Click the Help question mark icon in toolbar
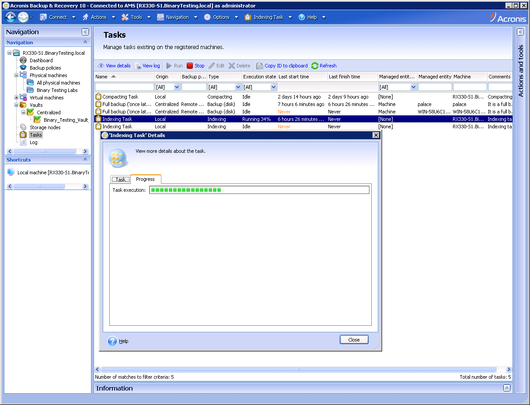530x405 pixels. (302, 17)
